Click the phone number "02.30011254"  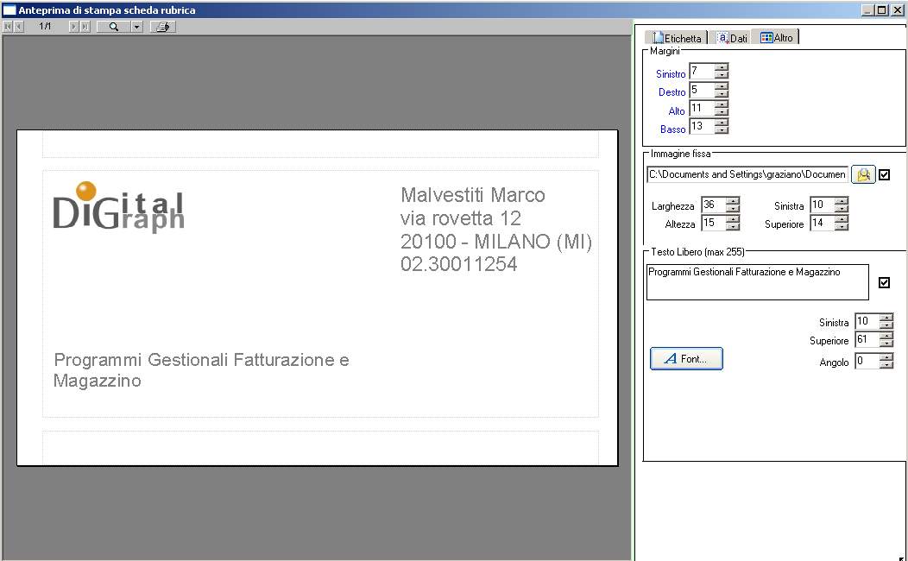pos(458,264)
